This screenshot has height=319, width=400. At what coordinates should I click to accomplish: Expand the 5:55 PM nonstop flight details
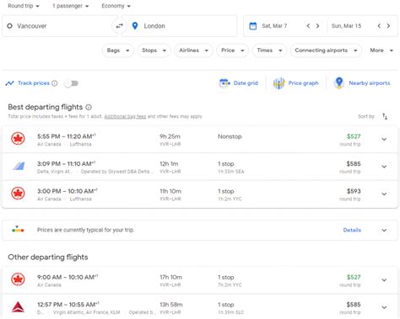click(x=384, y=139)
